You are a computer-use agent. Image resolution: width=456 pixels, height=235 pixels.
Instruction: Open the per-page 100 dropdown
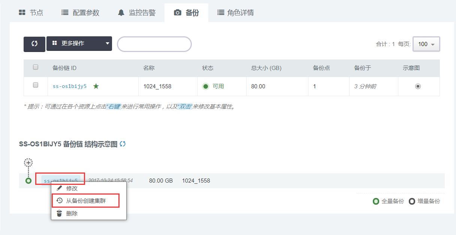426,44
